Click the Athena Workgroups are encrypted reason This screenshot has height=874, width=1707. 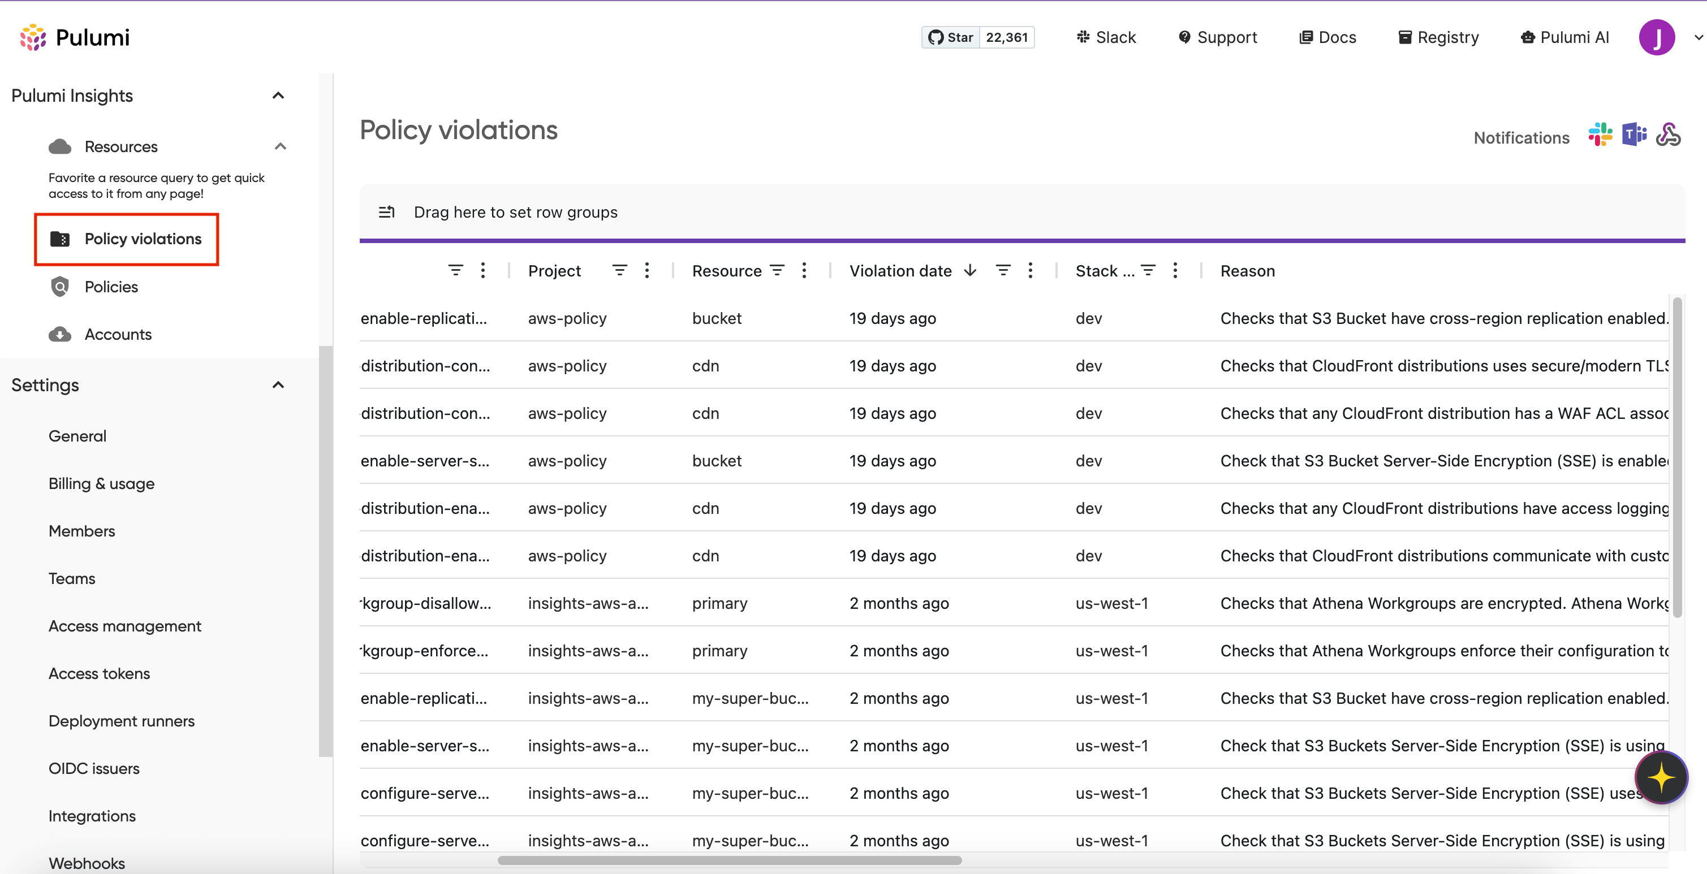pyautogui.click(x=1445, y=603)
